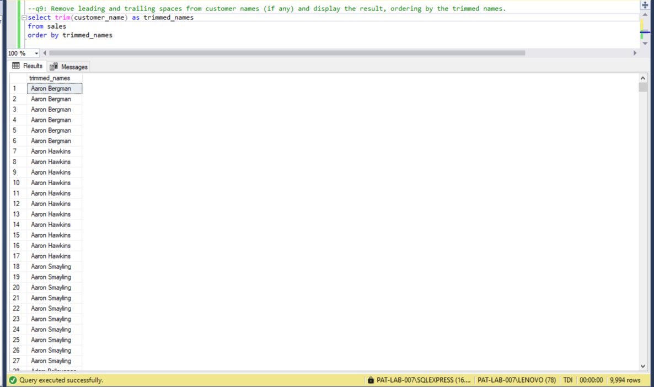The image size is (654, 387).
Task: Click the 9,994 rows status entry
Action: point(625,380)
